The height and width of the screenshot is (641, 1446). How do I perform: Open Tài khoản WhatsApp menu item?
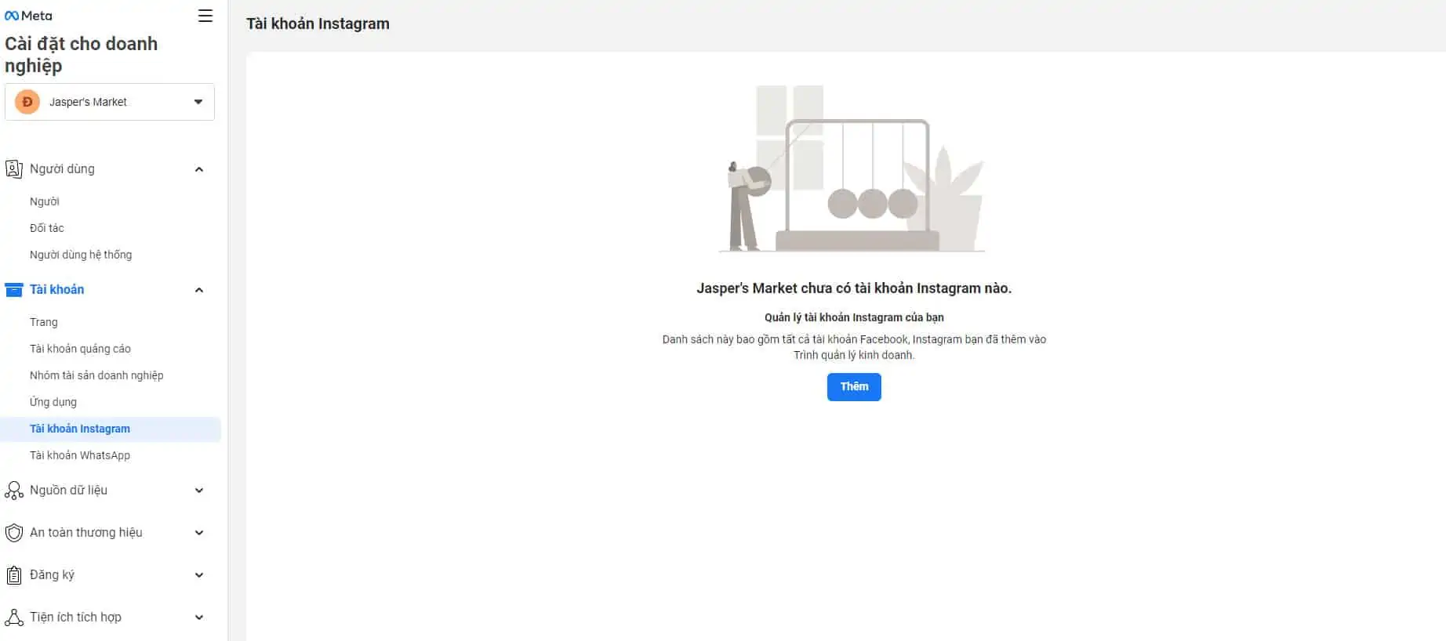(80, 455)
